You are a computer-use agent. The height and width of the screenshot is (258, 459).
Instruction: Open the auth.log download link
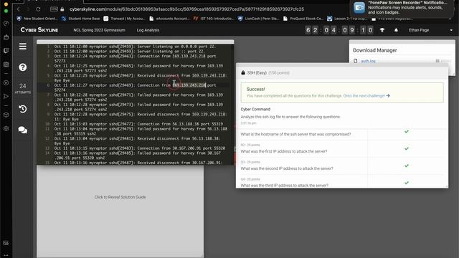coord(368,61)
